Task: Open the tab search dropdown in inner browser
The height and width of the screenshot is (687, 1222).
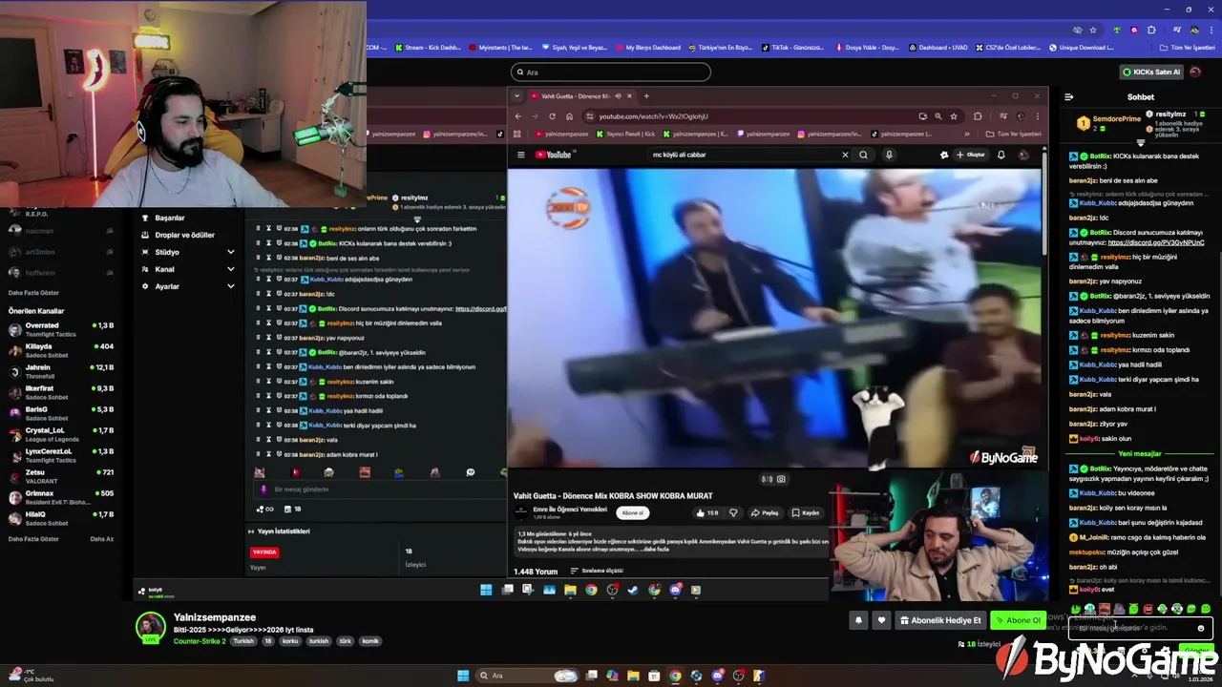Action: 517,95
